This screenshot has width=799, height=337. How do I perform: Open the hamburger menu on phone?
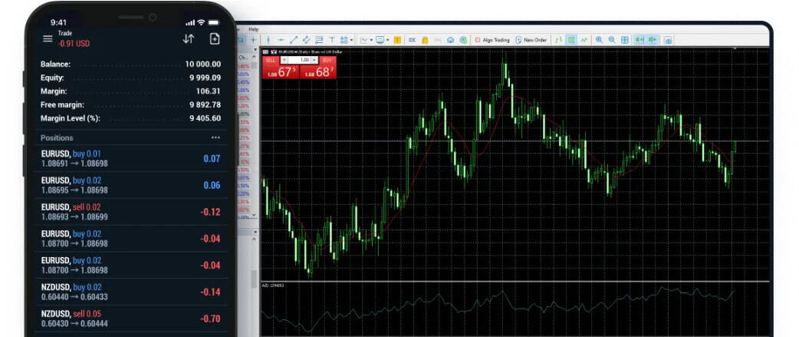(x=48, y=38)
